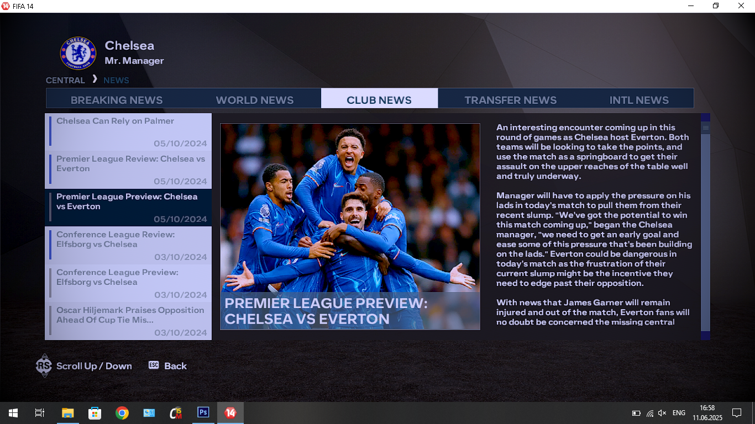
Task: Open the Breaking News tab
Action: pos(117,100)
